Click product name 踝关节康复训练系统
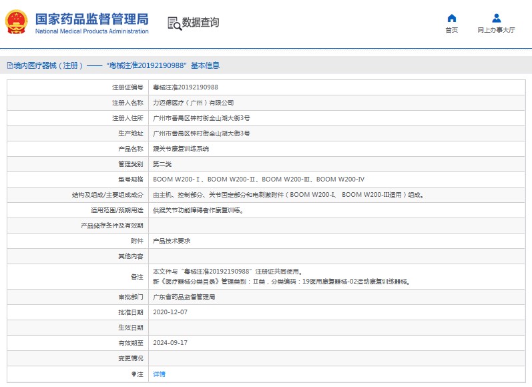532x387 pixels. [181, 149]
